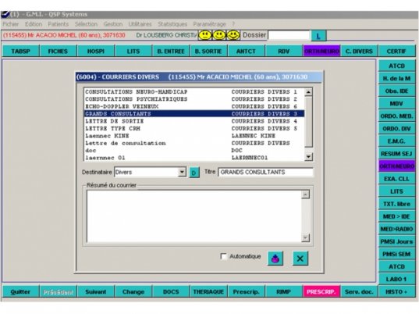Image resolution: width=419 pixels, height=314 pixels.
Task: Click the résumé text area scroll up arrow
Action: (x=305, y=194)
